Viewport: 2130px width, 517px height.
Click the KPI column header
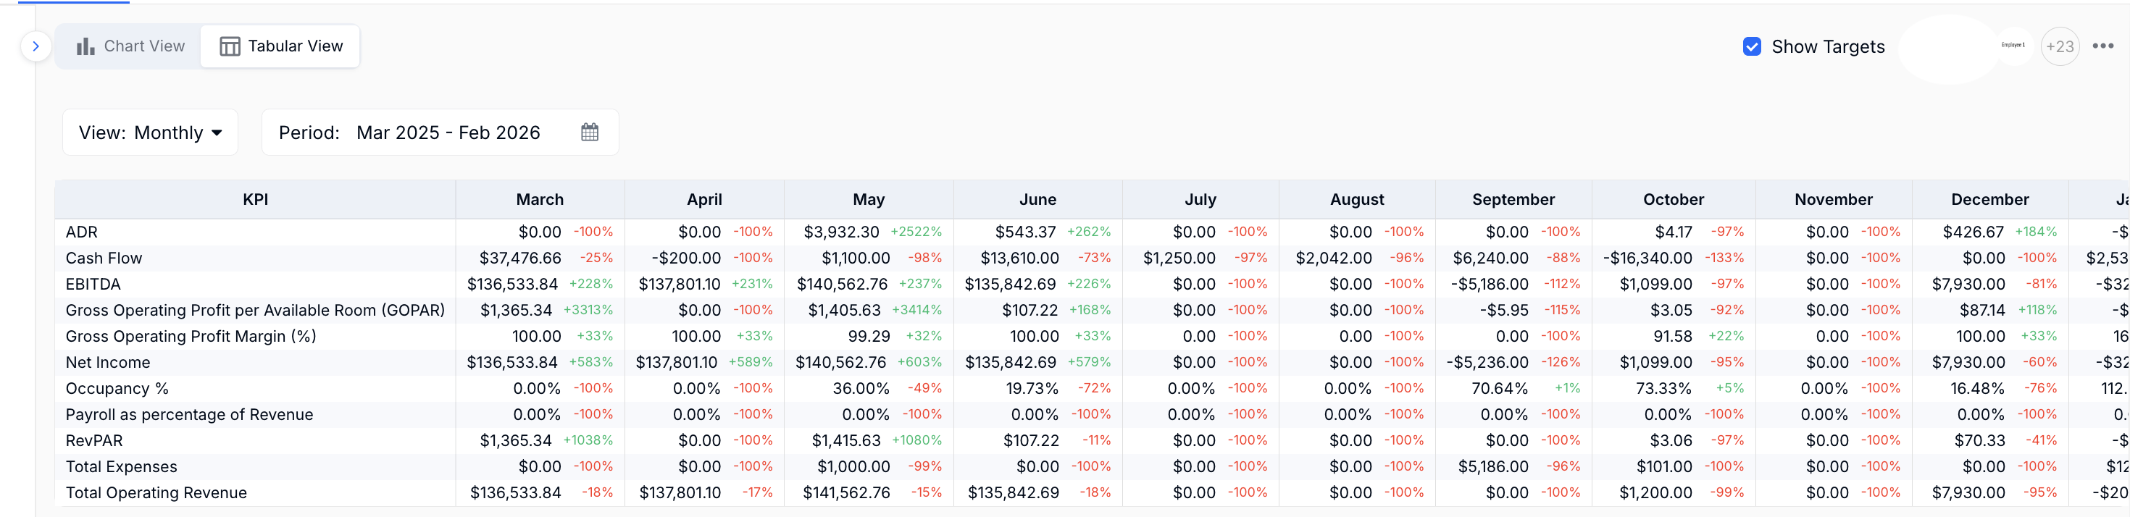(256, 200)
